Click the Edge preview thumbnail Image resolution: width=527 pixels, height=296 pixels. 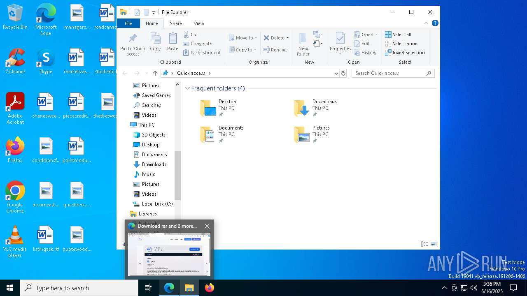[169, 254]
